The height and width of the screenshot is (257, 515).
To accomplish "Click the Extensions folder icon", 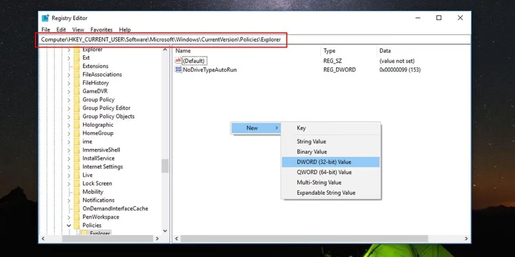I will coord(77,66).
